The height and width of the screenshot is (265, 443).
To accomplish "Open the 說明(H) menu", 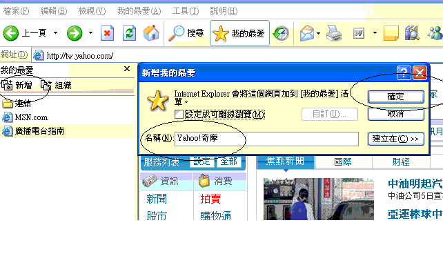I will pos(224,11).
